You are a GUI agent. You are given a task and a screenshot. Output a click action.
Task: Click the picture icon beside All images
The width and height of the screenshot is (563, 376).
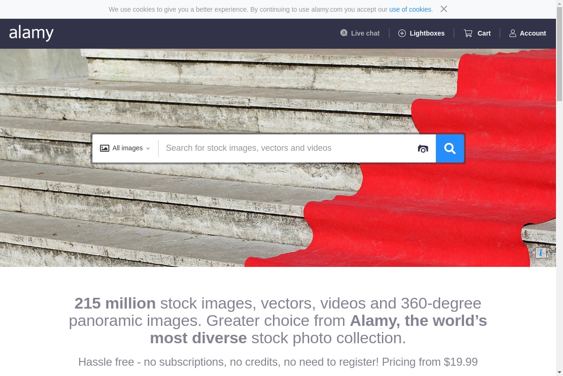tap(105, 148)
